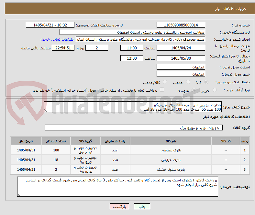This screenshot has height=215, width=255.
Task: Click the توضیحات خریدار notes textarea
Action: click(117, 187)
